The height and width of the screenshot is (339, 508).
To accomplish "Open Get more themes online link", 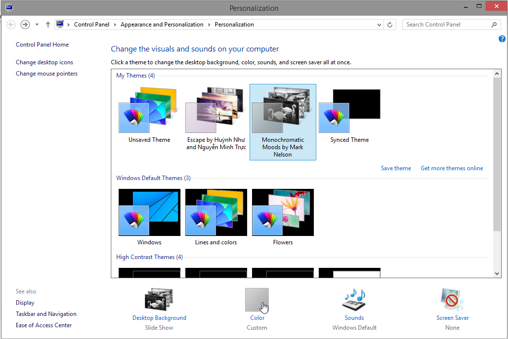I will pos(452,168).
